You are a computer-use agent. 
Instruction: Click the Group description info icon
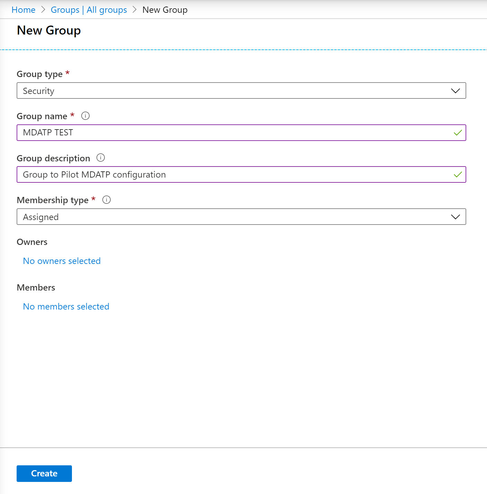(x=101, y=158)
